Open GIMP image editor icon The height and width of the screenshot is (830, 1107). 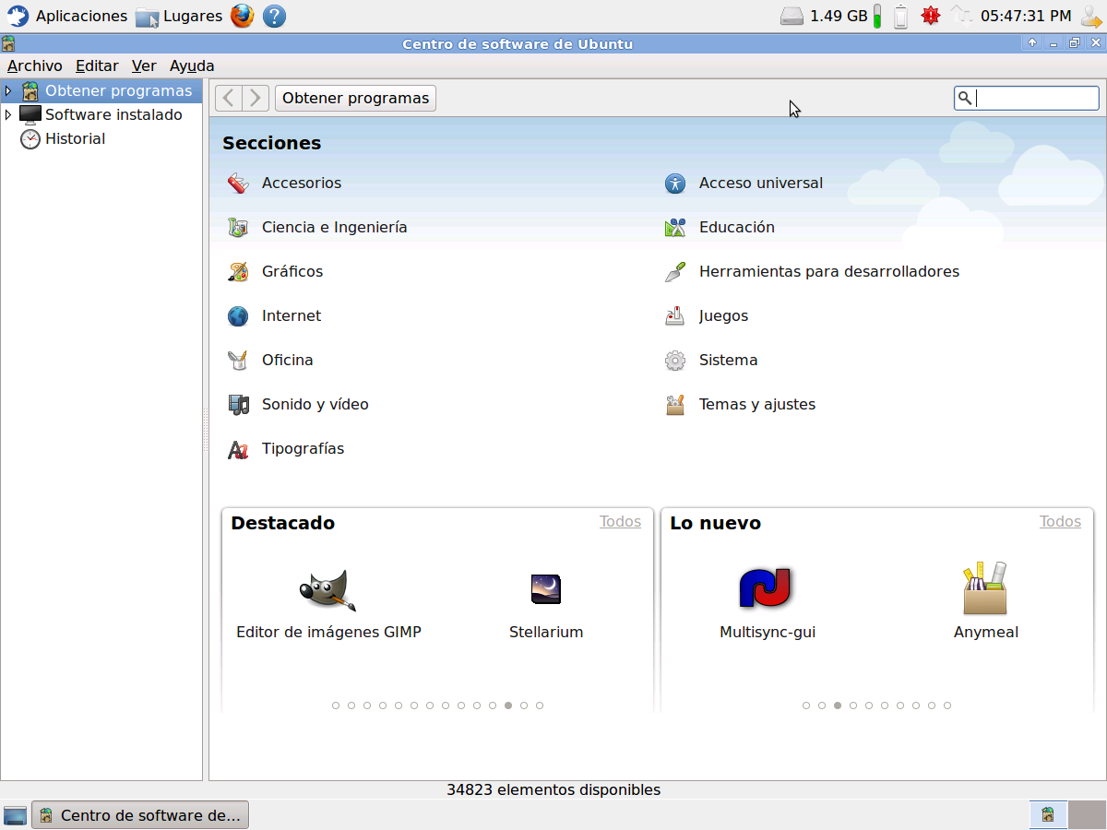(327, 589)
